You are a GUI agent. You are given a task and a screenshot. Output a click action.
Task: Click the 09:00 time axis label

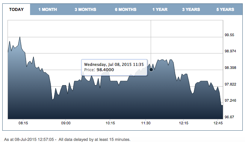(x=66, y=123)
